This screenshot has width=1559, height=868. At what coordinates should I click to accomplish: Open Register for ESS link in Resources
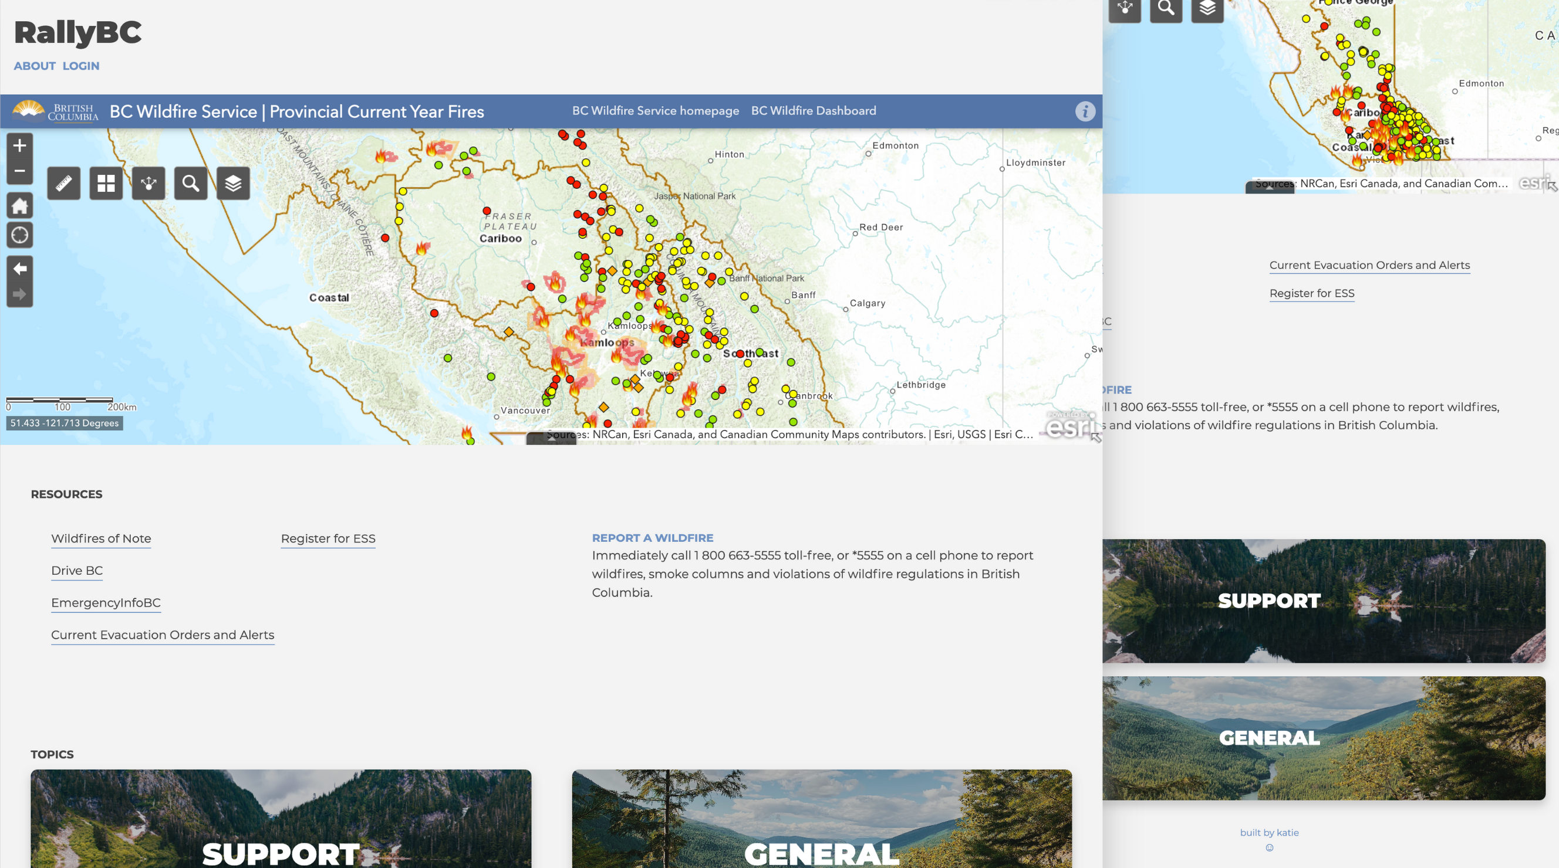pyautogui.click(x=328, y=538)
